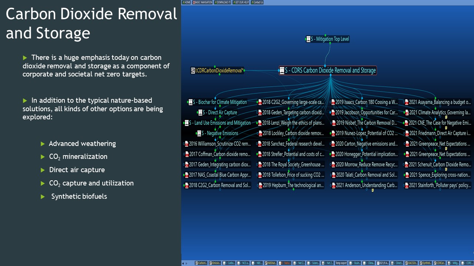Click PDF icon of 2017 Coffman_Carbon dioxide
The image size is (474, 266).
tap(186, 154)
